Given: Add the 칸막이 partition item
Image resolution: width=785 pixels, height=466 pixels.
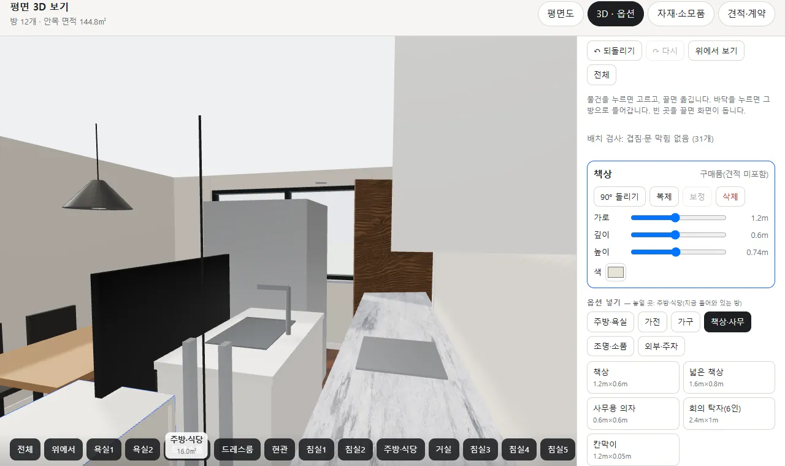Looking at the screenshot, I should tap(633, 449).
